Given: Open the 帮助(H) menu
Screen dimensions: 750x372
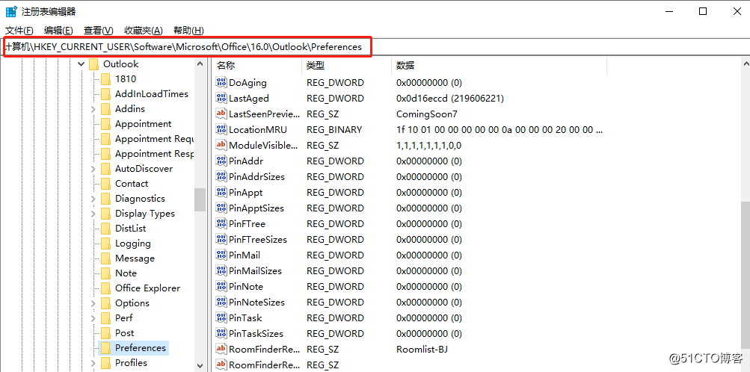Looking at the screenshot, I should tap(188, 31).
